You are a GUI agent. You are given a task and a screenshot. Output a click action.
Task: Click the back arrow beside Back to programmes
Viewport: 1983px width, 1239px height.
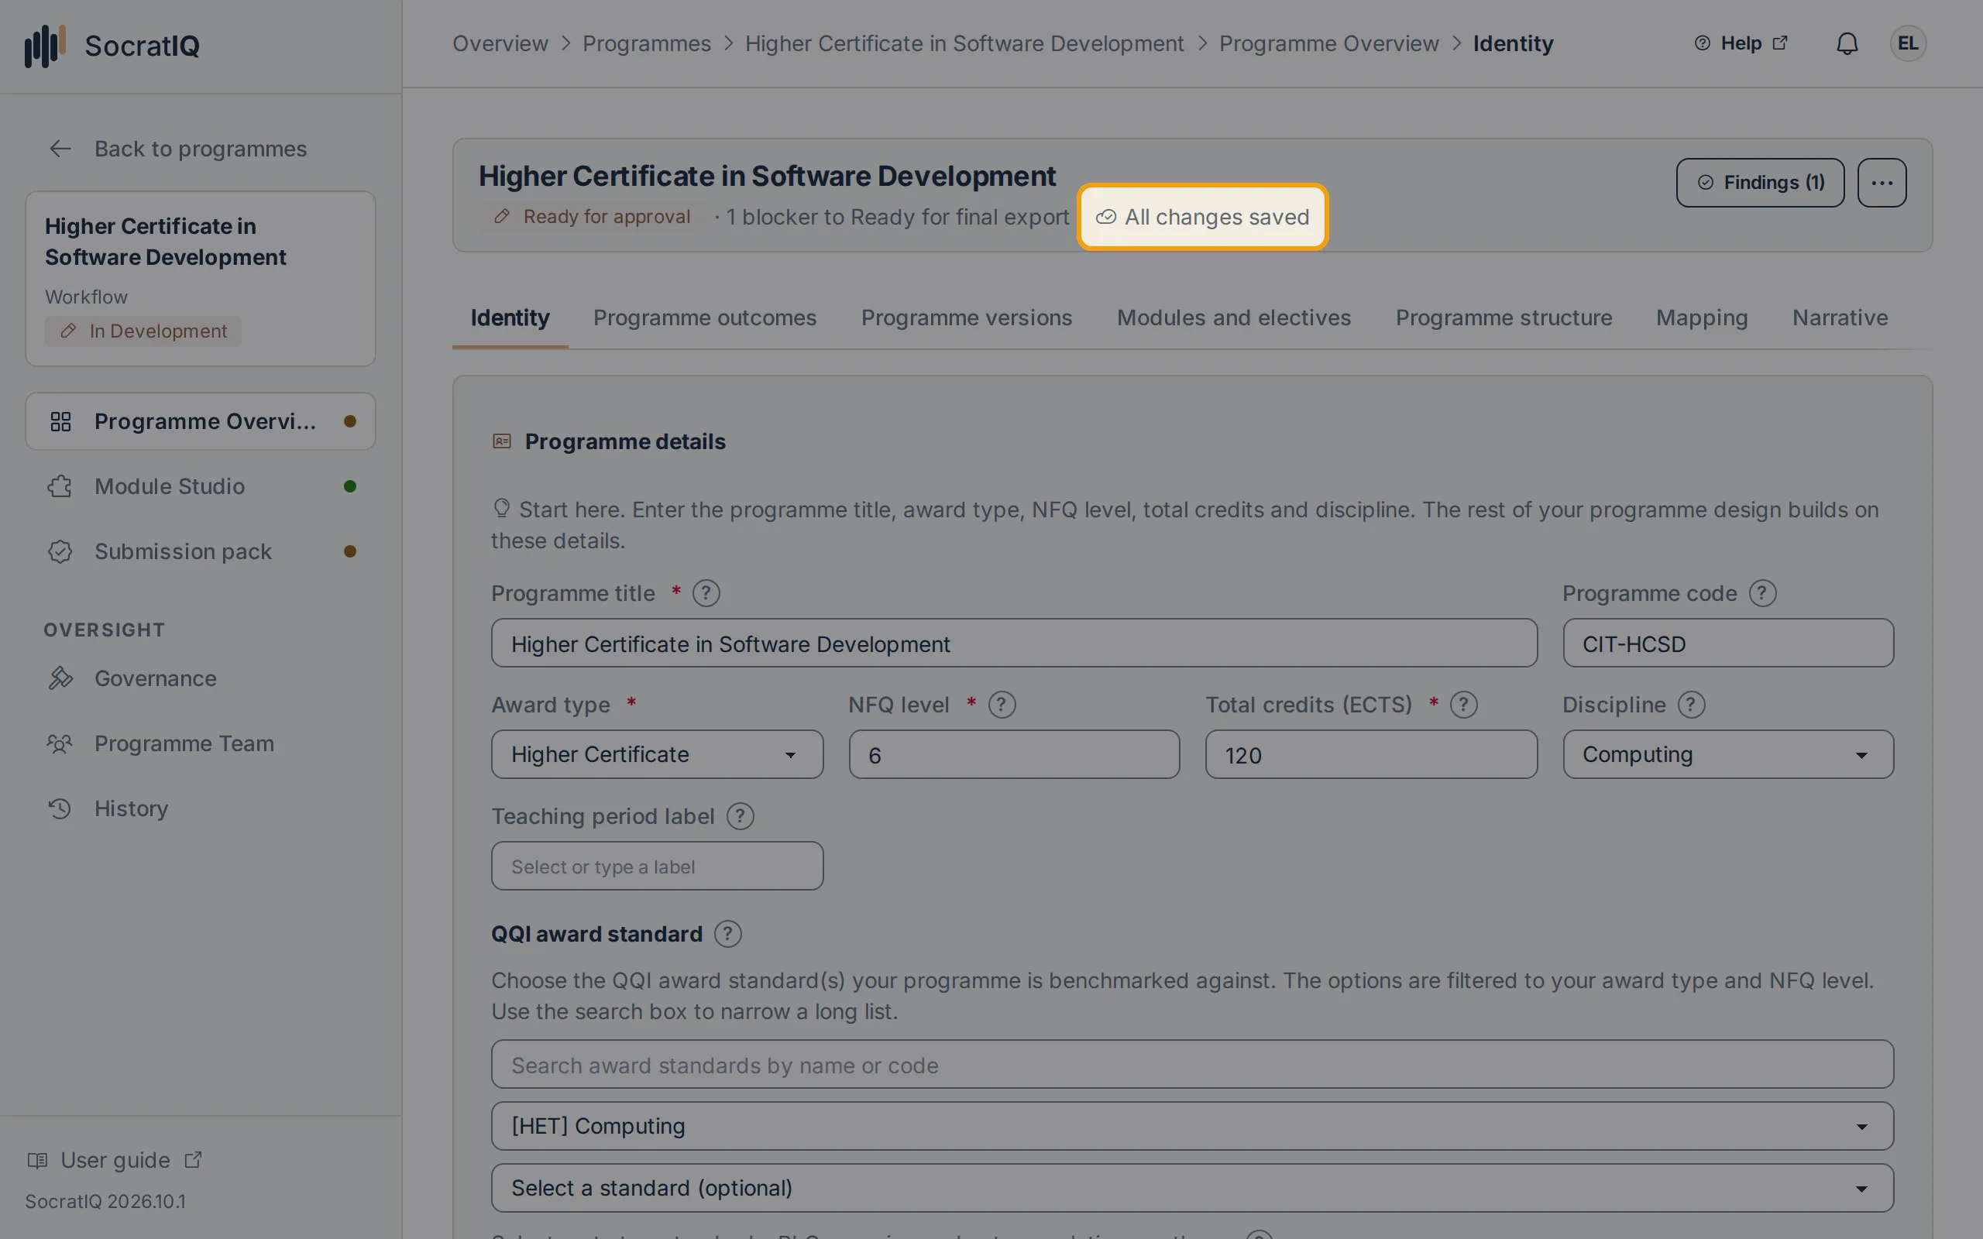60,149
